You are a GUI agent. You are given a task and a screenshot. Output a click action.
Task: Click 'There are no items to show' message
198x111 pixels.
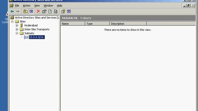(128, 30)
